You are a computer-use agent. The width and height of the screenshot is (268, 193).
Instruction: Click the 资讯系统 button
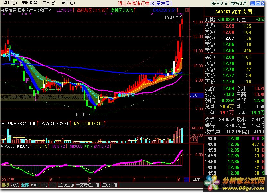[219, 3]
